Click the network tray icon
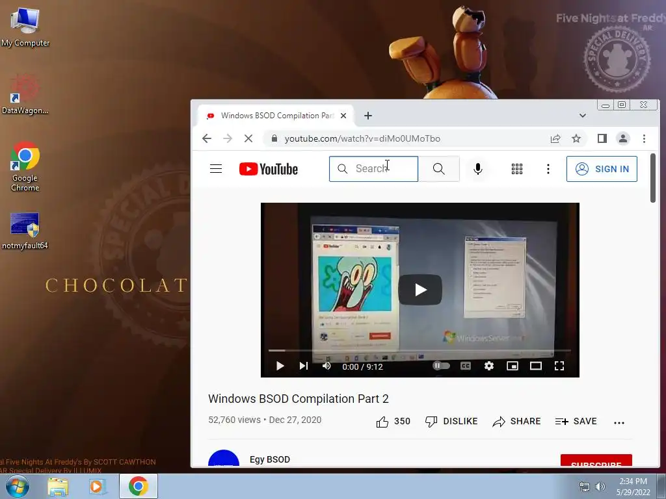666x499 pixels. coord(585,487)
